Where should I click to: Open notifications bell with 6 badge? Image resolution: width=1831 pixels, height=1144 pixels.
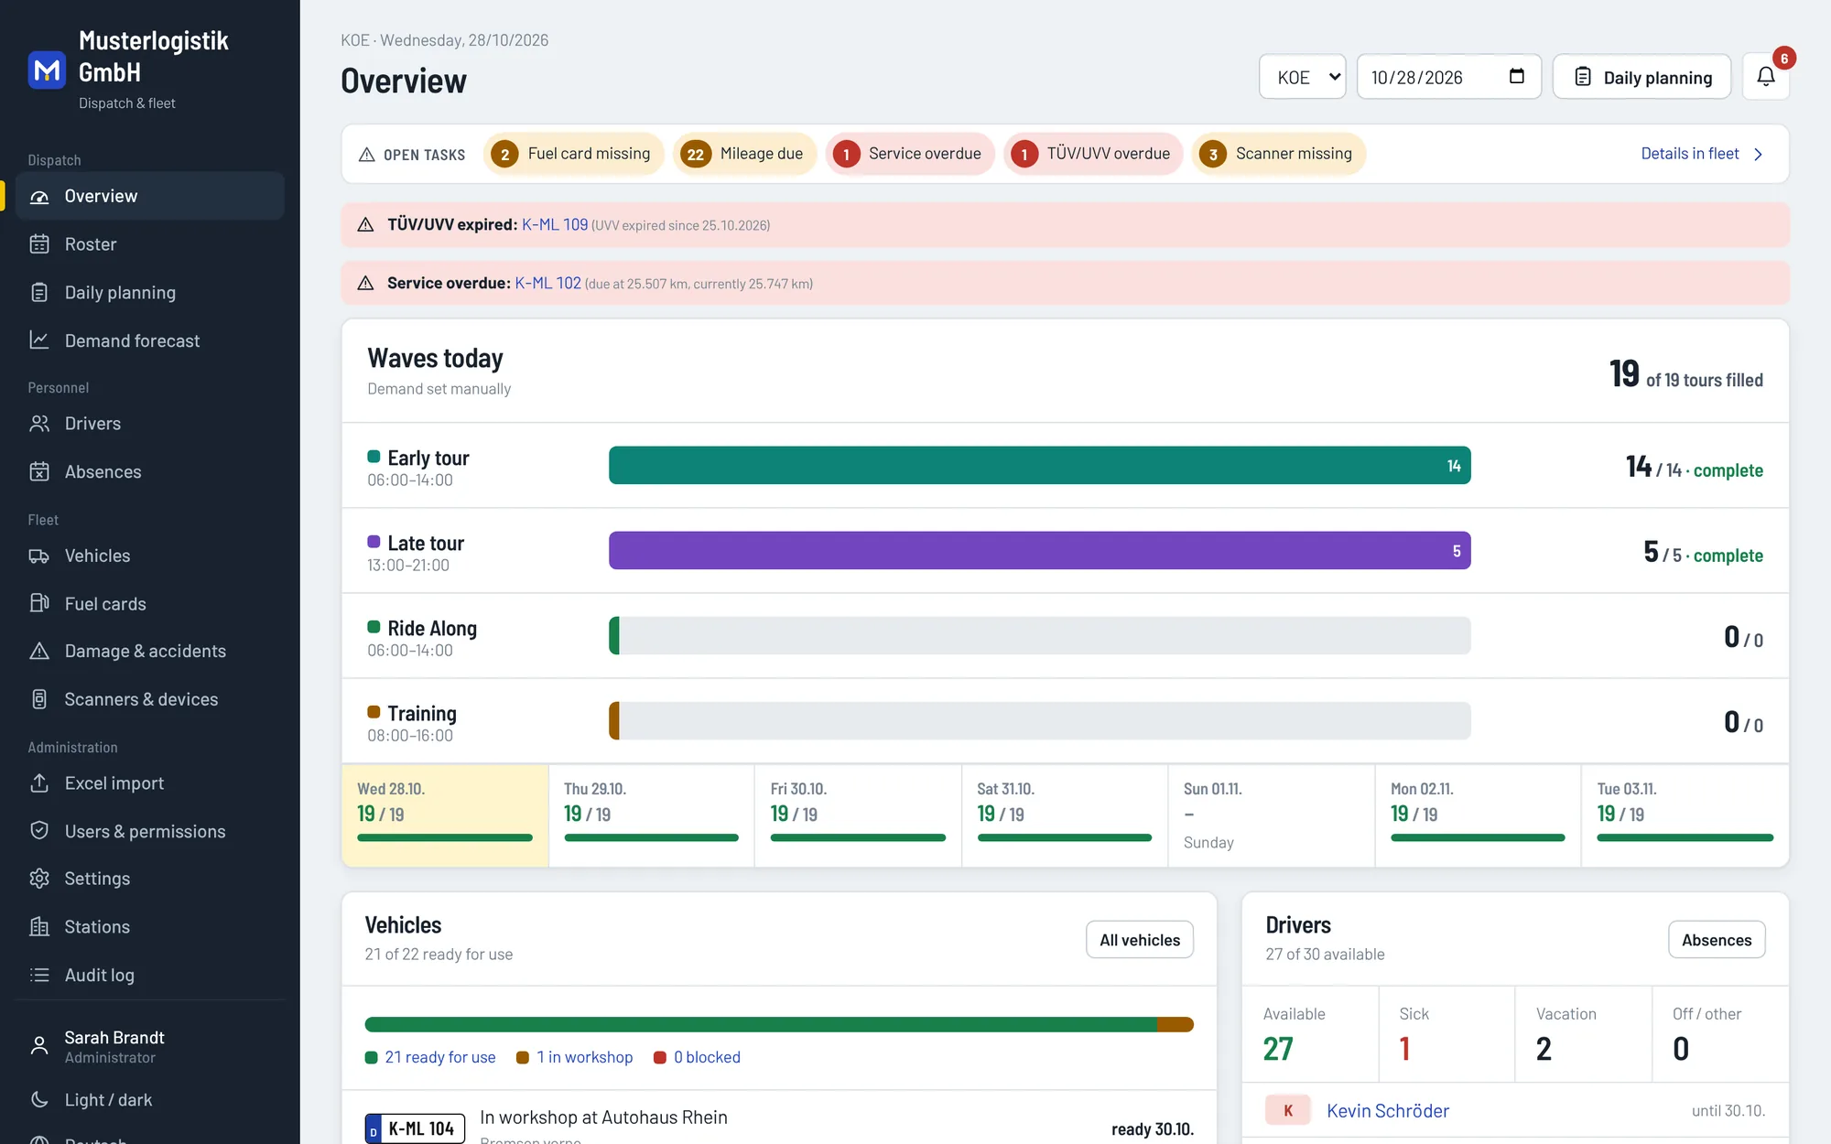click(1766, 77)
